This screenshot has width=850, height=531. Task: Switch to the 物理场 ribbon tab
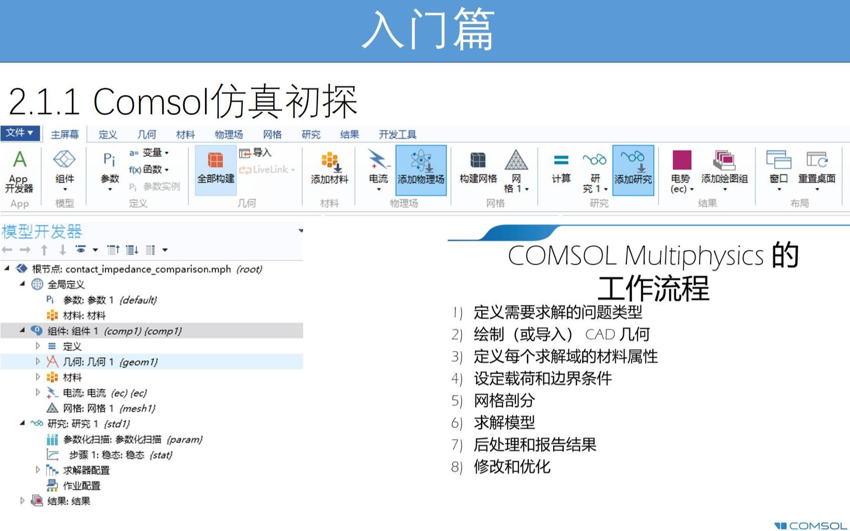[x=229, y=135]
